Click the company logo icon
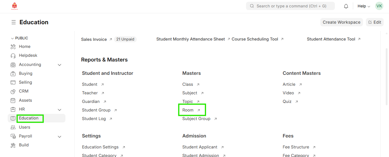 point(15,6)
